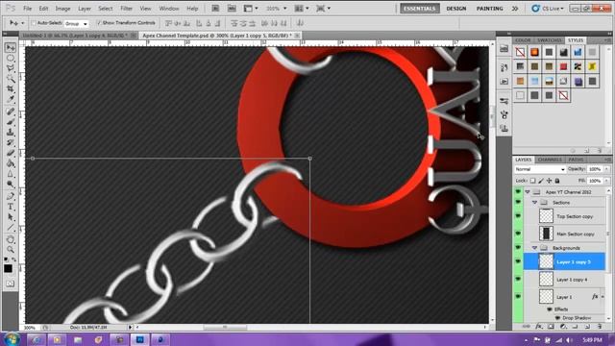This screenshot has height=346, width=615.
Task: Open the Normal blend mode dropdown
Action: coord(540,169)
